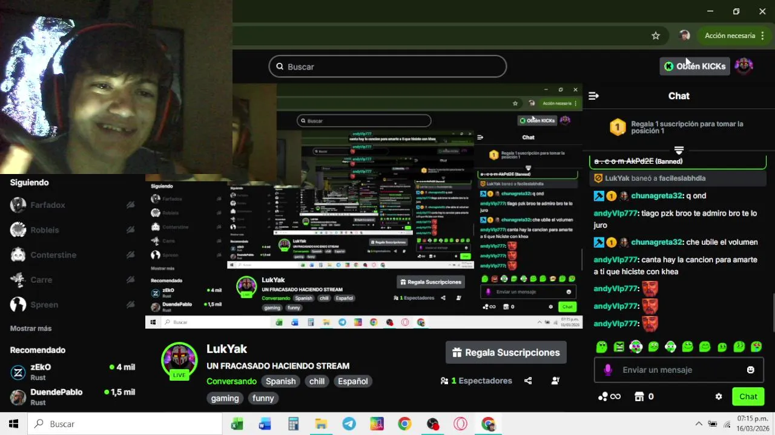Click the follow user icon beside share

(x=555, y=381)
